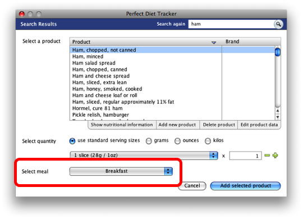Select the kilos radio button
Image resolution: width=303 pixels, height=219 pixels.
(x=208, y=141)
